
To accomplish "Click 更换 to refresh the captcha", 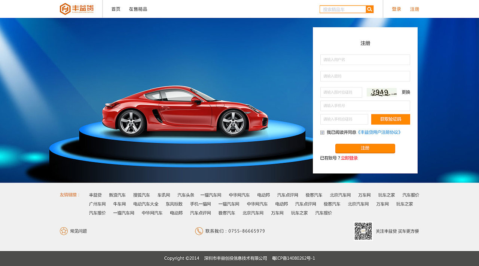I will 406,92.
